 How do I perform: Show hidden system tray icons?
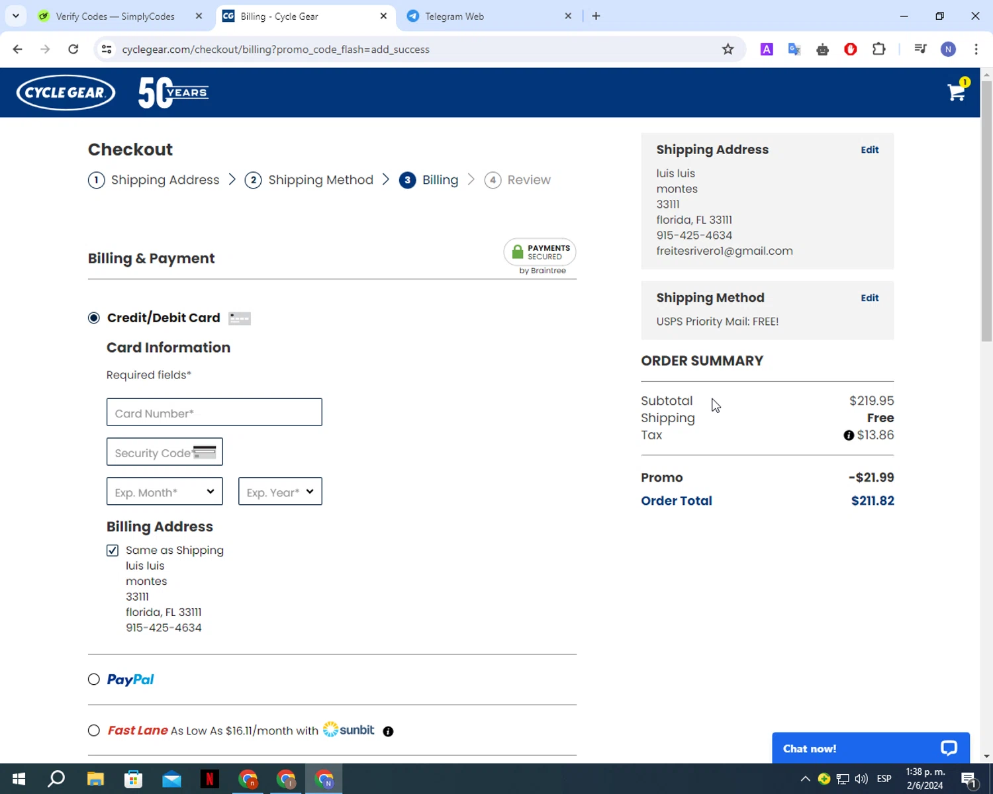pos(805,779)
